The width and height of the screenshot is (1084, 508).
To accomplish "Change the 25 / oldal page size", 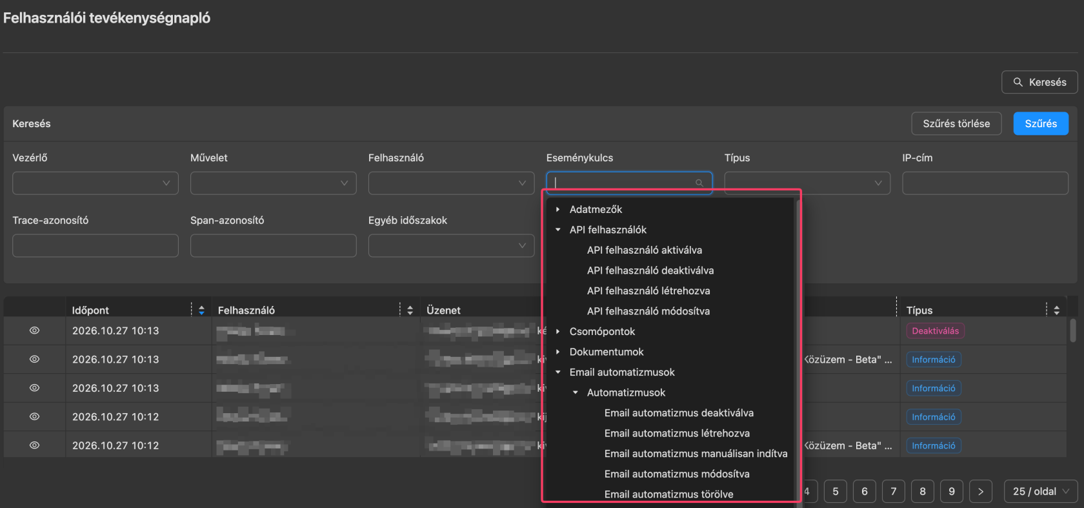I will (x=1041, y=491).
